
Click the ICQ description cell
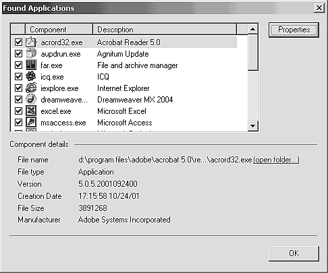[103, 77]
